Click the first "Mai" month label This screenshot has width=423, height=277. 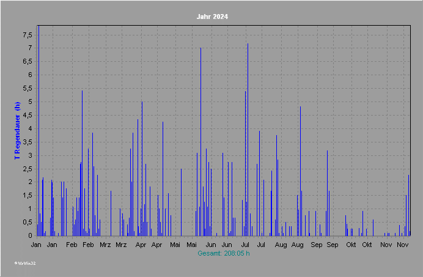[175, 245]
